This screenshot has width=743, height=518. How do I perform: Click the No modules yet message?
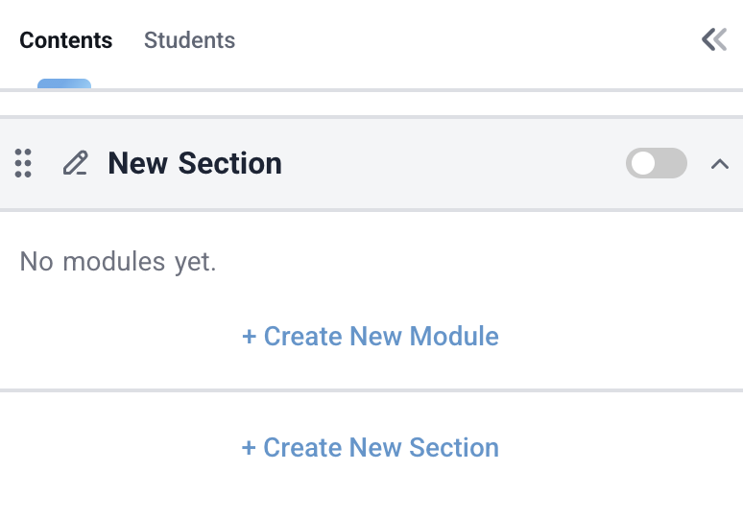pyautogui.click(x=118, y=261)
